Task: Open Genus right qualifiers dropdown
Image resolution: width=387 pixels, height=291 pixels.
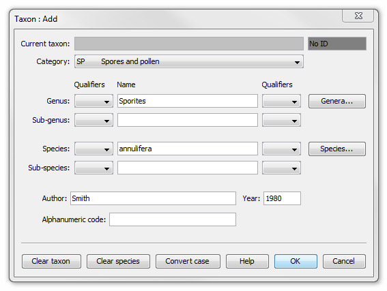Action: point(281,101)
